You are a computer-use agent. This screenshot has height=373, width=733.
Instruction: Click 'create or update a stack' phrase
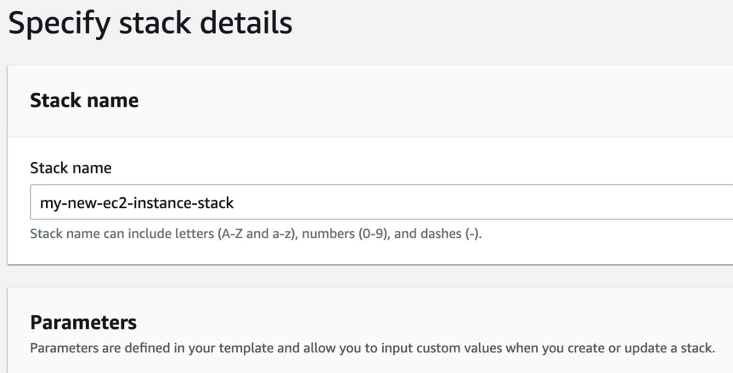(x=639, y=349)
